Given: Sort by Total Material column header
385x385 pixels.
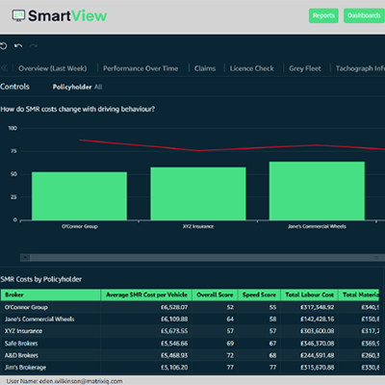Looking at the screenshot, I should pyautogui.click(x=359, y=295).
